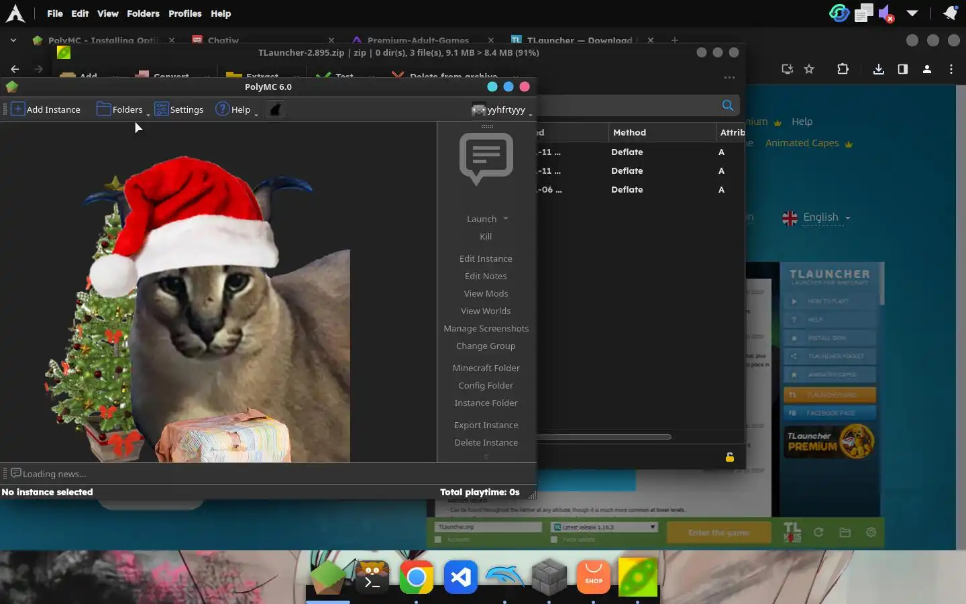Open the yyhfrtyyy account dropdown

(502, 109)
